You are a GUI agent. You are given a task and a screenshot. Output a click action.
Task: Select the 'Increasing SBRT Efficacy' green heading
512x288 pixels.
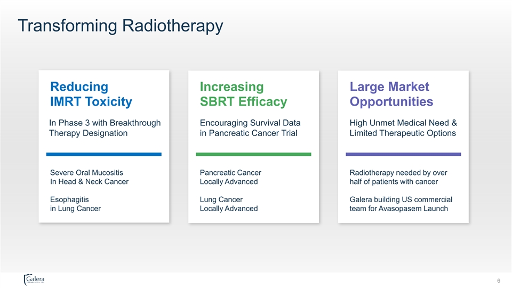tap(243, 94)
